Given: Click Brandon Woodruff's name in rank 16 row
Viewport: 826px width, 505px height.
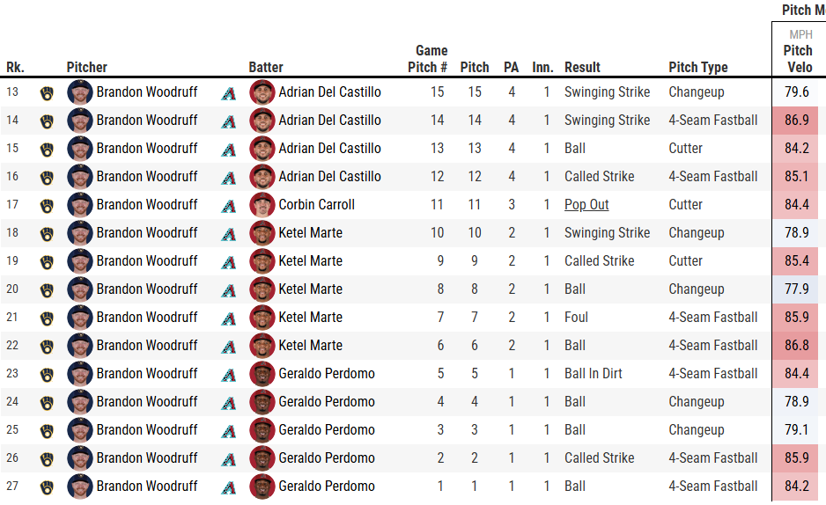Looking at the screenshot, I should [x=147, y=177].
